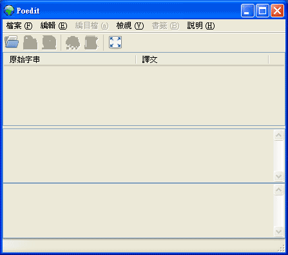This screenshot has width=288, height=255.
Task: Click the disabled fuzzy toggle toolbar icon
Action: (x=91, y=42)
